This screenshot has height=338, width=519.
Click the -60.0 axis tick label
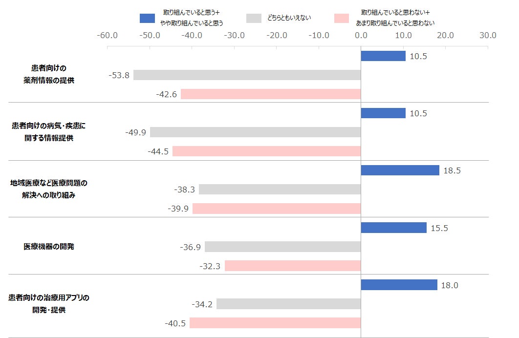(107, 36)
